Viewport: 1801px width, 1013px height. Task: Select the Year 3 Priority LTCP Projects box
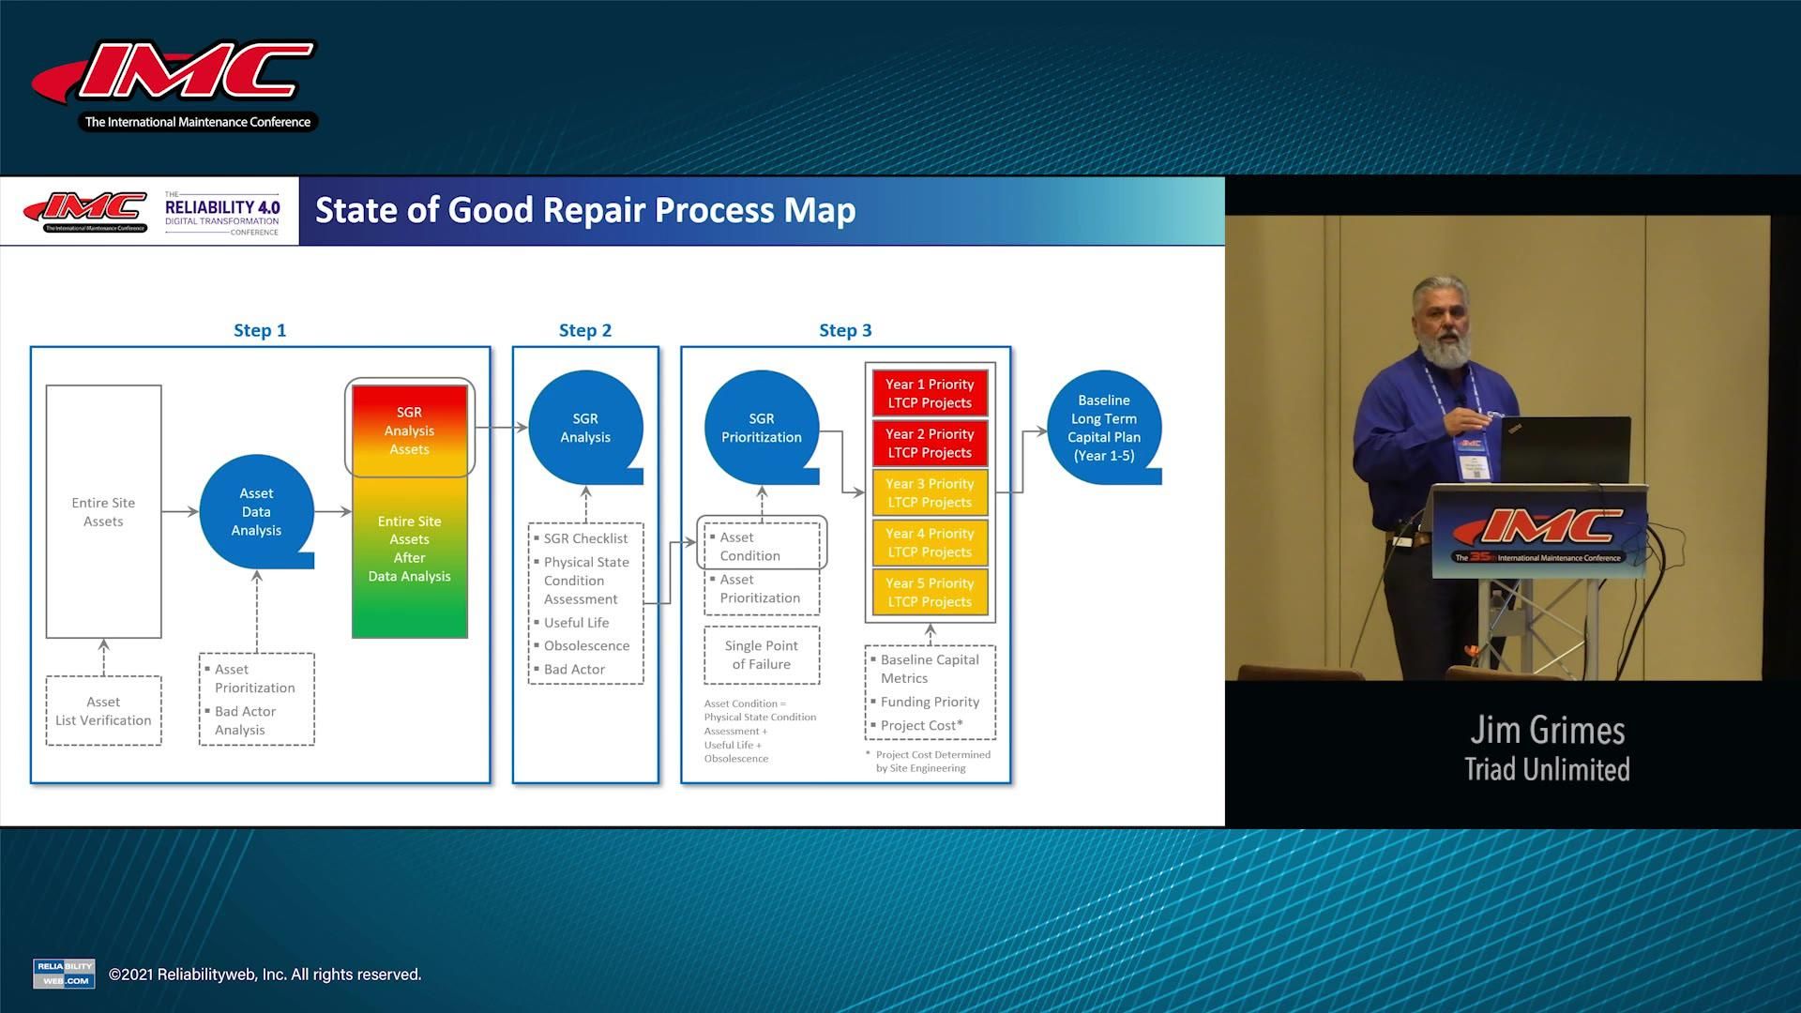coord(929,492)
